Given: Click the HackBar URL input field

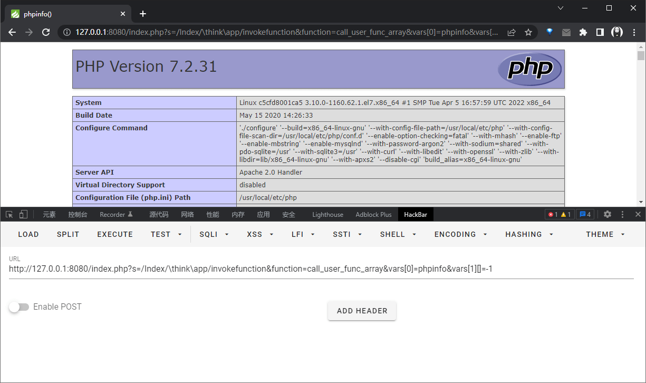Looking at the screenshot, I should pyautogui.click(x=321, y=269).
